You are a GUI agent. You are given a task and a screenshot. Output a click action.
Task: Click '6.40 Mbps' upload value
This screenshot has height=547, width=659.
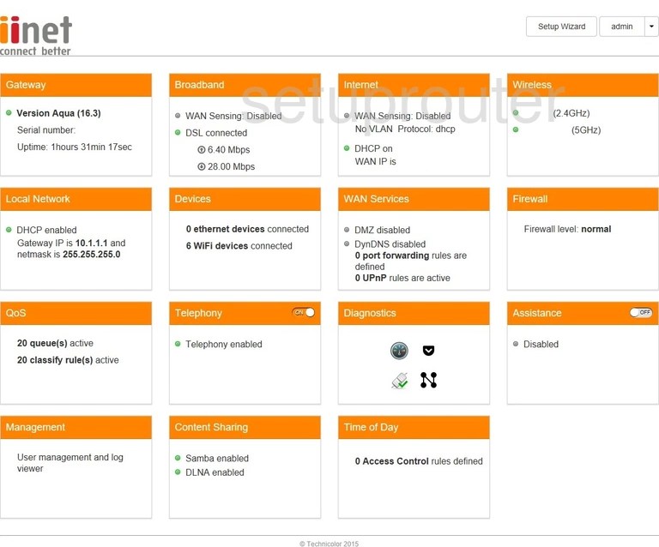tap(228, 150)
